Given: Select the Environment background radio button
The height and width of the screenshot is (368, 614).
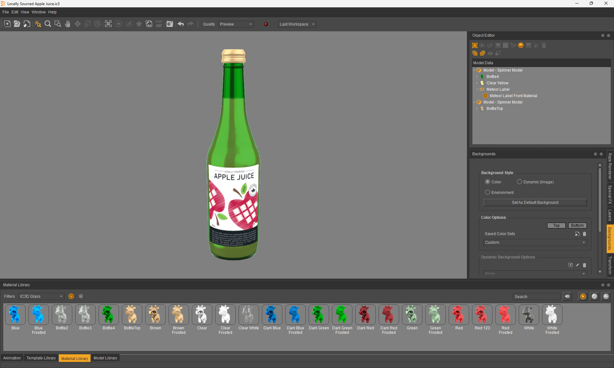Looking at the screenshot, I should coord(487,192).
